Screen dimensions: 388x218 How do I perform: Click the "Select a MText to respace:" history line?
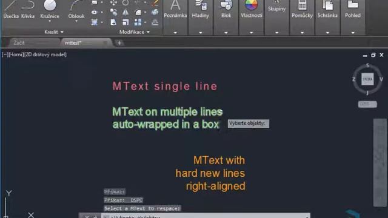tap(142, 208)
